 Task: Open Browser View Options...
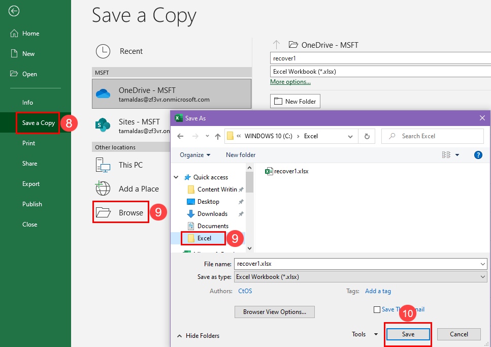(275, 312)
